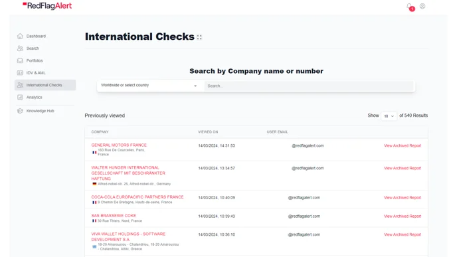
Task: View Archived Report for Viva Wallet Holdings
Action: tap(403, 234)
